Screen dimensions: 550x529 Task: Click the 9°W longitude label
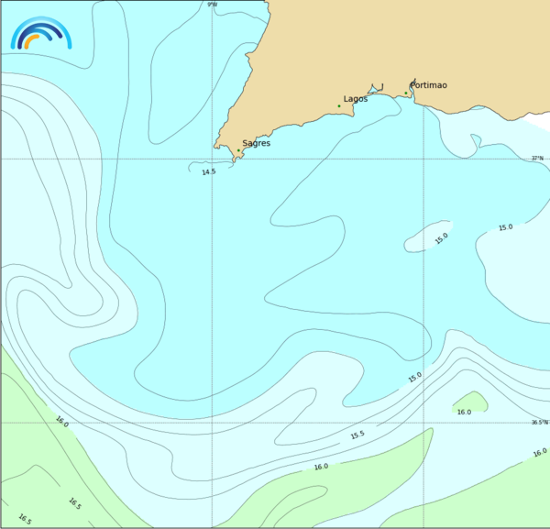click(x=213, y=5)
